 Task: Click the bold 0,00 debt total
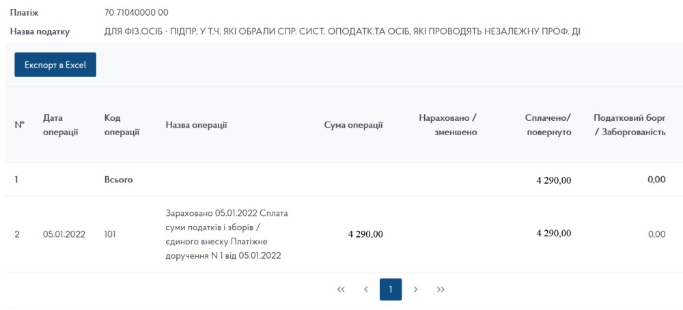(x=656, y=180)
